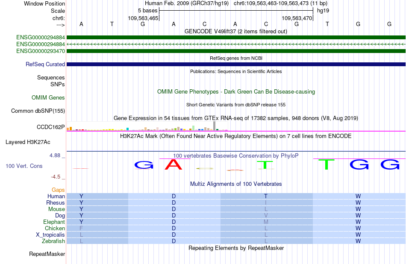
Task: Click the top green ENSG00000294884 gene bar
Action: [236, 37]
